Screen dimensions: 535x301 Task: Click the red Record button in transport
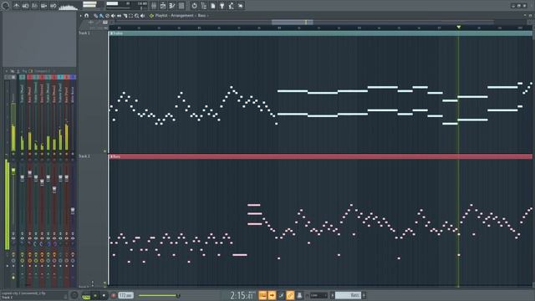click(x=113, y=295)
